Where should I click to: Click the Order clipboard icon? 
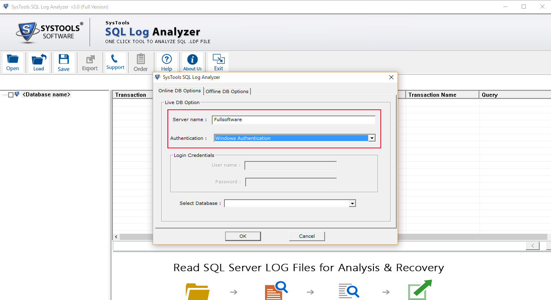(x=140, y=63)
